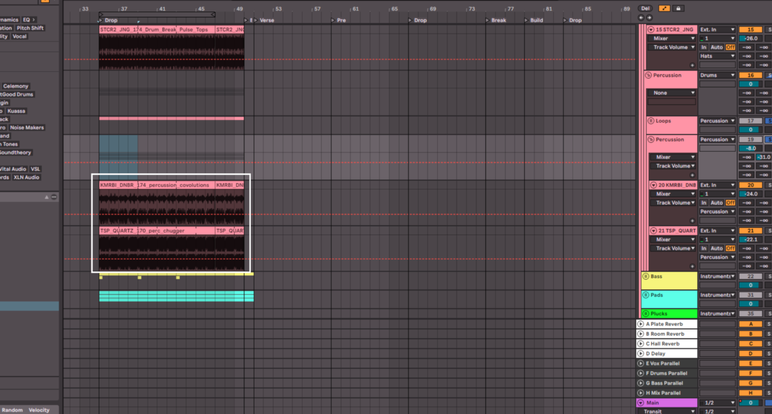
Task: Click the Velocity button
Action: pos(39,410)
